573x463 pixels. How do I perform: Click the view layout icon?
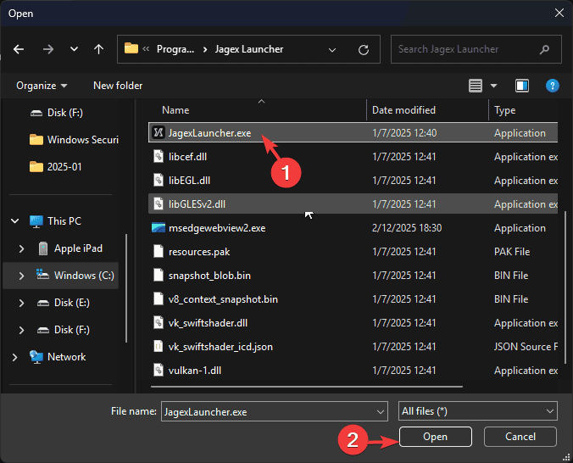coord(476,86)
